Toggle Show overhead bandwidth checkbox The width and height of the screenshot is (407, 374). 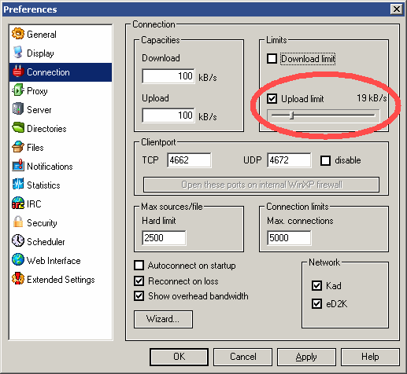[139, 296]
